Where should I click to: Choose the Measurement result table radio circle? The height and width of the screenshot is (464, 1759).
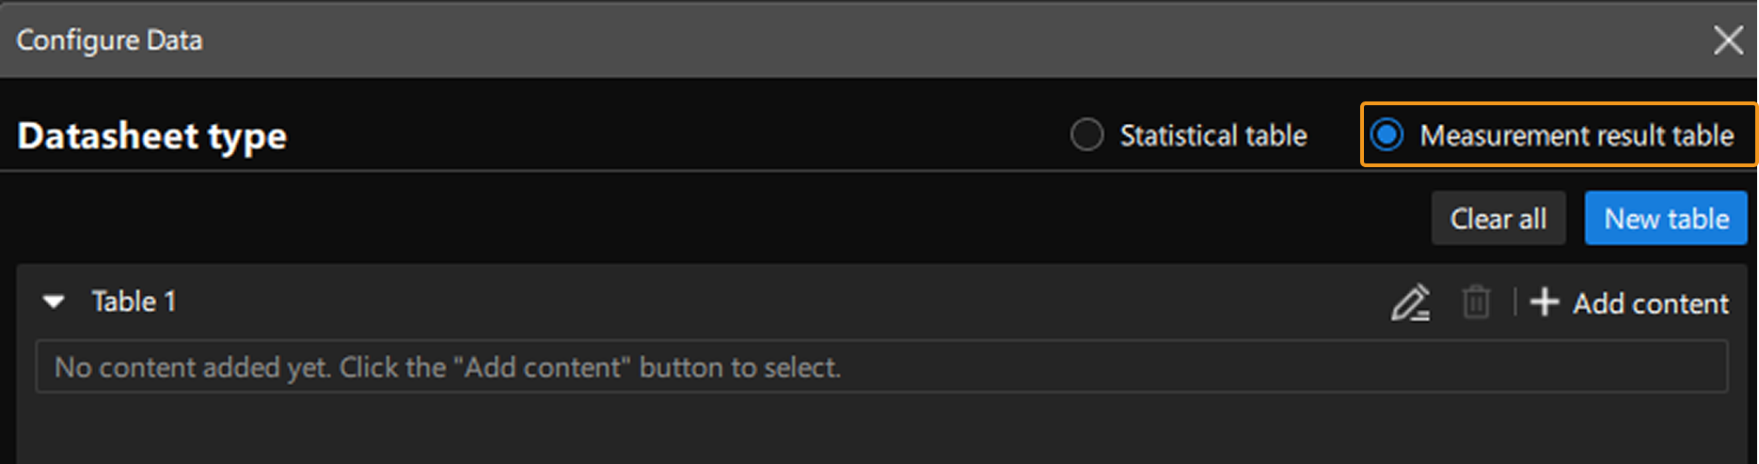tap(1387, 135)
